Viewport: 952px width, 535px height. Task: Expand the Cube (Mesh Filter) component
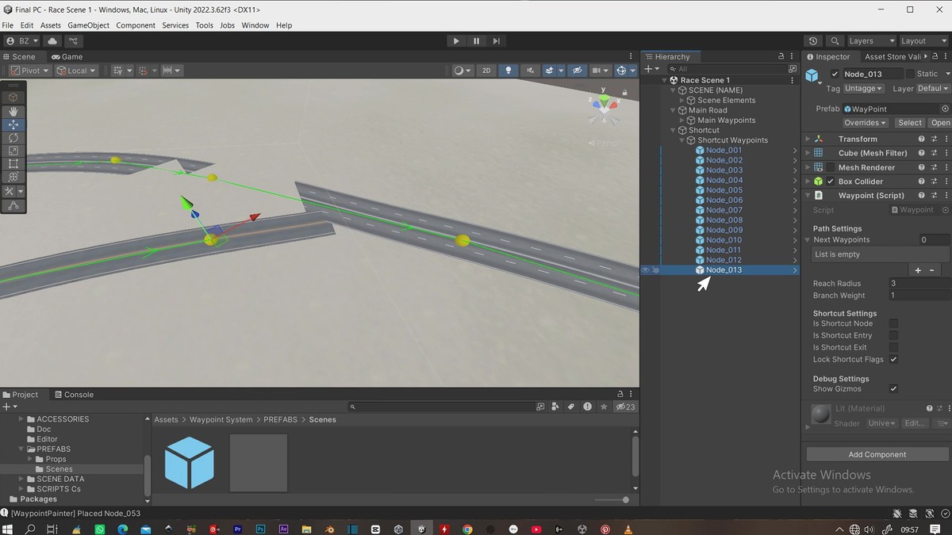[x=808, y=153]
